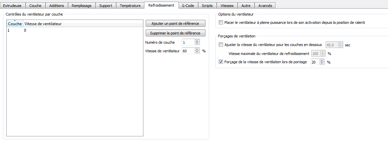Go to the G-Code tab
Image resolution: width=388 pixels, height=141 pixels.
coord(188,5)
